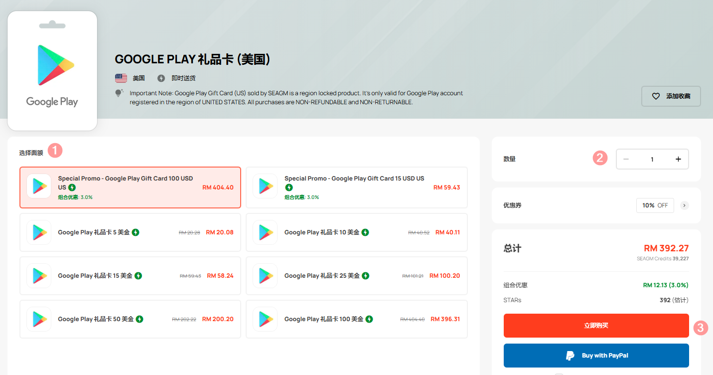The width and height of the screenshot is (713, 375).
Task: Expand the 优惠券 coupon arrow
Action: [x=685, y=205]
